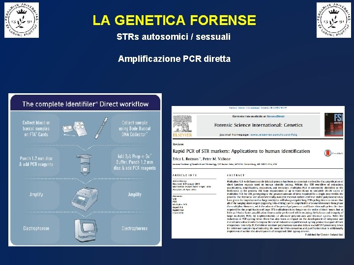Click the 'Rapid PCR of STR markers' article title
This screenshot has height=265, width=354.
coord(241,151)
